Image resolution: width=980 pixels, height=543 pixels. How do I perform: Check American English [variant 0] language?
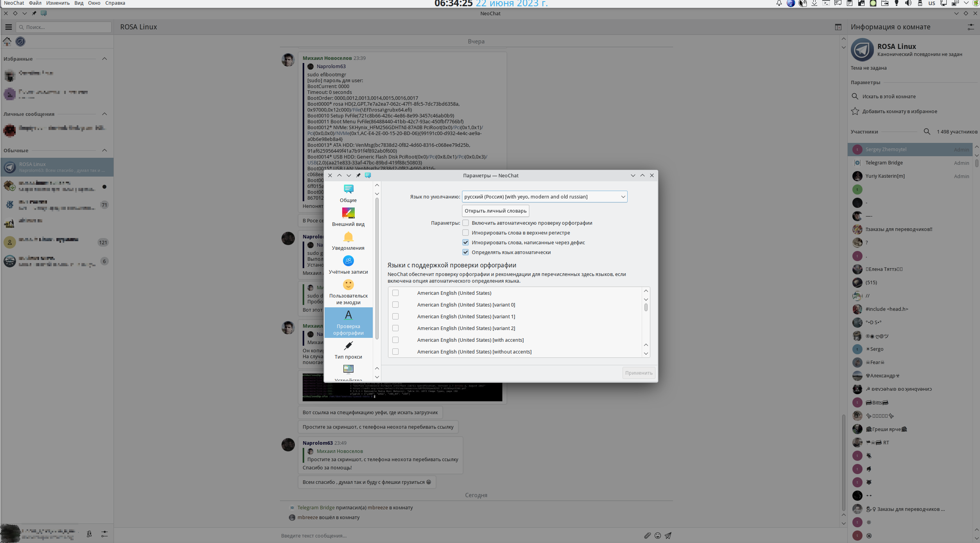point(395,305)
